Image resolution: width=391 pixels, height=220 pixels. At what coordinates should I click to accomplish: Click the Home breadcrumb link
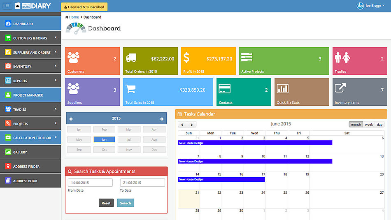74,17
